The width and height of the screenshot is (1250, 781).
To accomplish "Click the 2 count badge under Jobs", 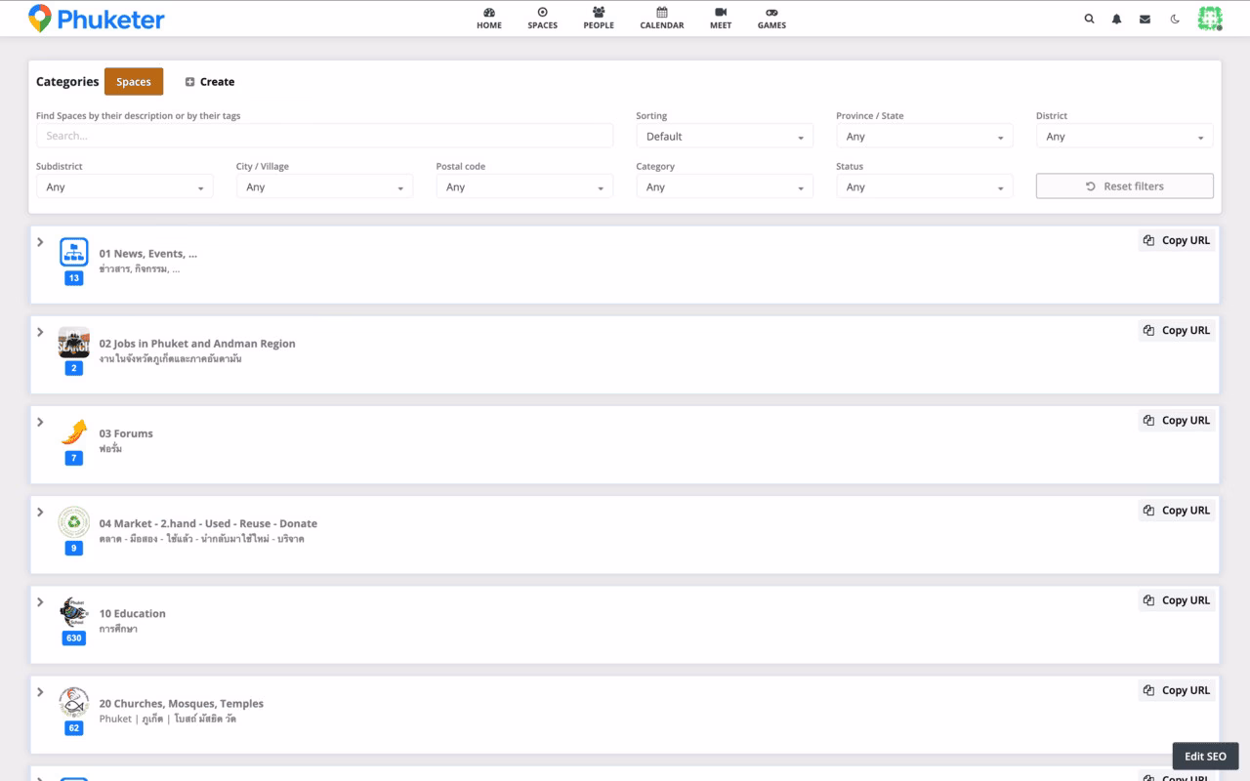I will (x=74, y=368).
